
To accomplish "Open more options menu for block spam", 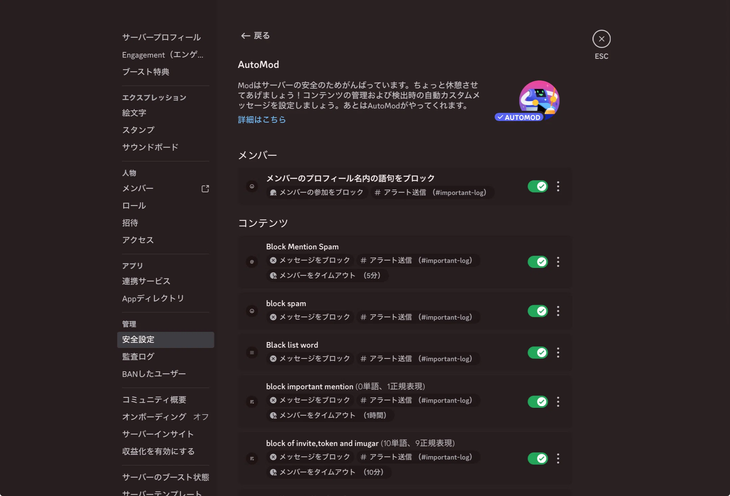I will point(558,311).
